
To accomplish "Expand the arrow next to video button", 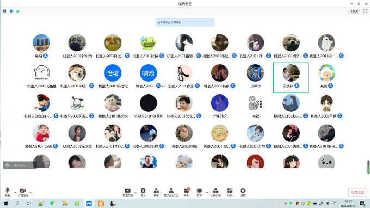I will [x=30, y=192].
